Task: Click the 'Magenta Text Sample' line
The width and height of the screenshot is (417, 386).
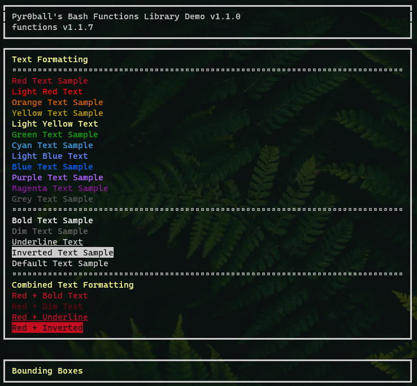Action: point(60,188)
